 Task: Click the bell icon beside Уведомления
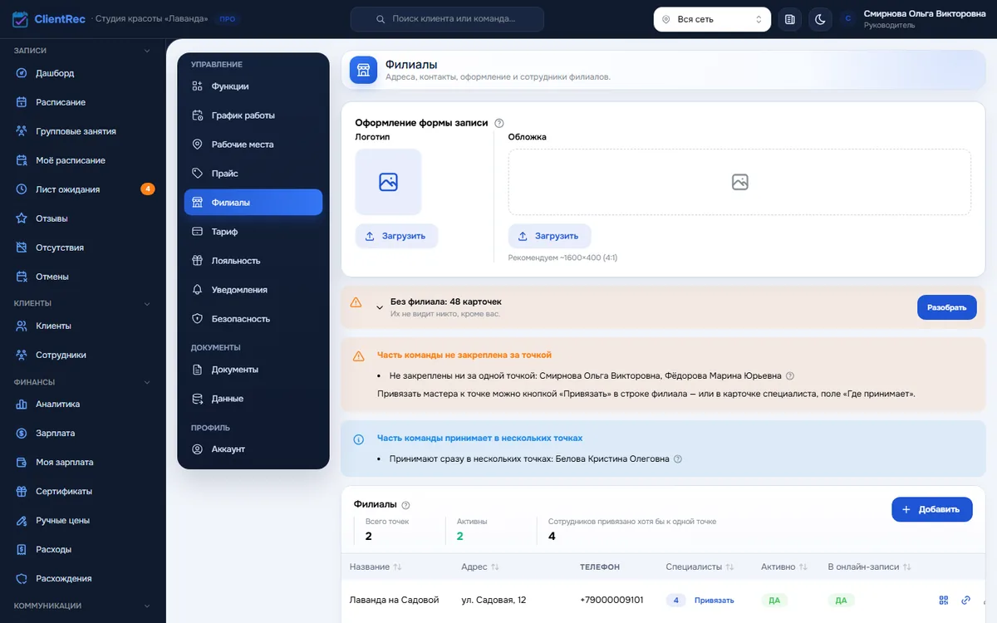point(197,290)
